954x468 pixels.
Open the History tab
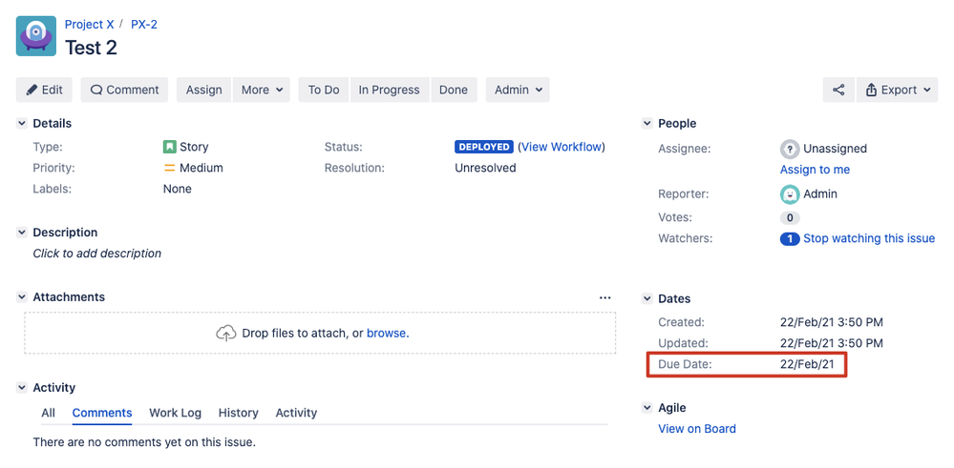[239, 413]
